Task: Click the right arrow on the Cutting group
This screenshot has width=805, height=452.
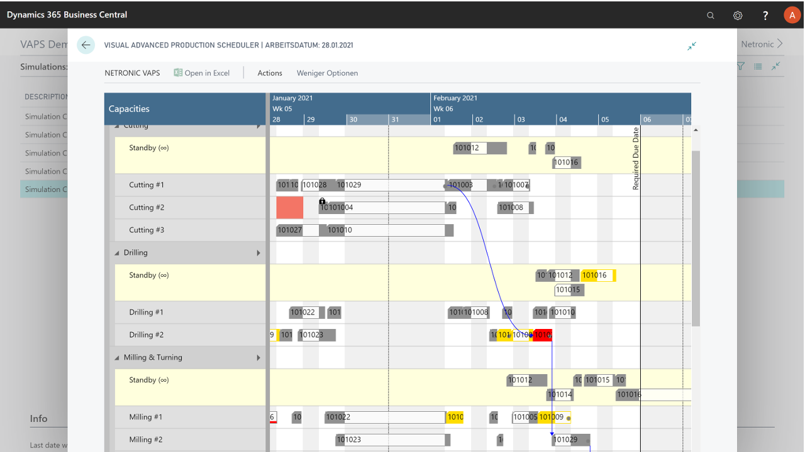Action: pyautogui.click(x=258, y=125)
